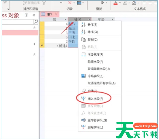The height and width of the screenshot is (140, 159).
Task: Click the delete field icon
Action: 83,127
